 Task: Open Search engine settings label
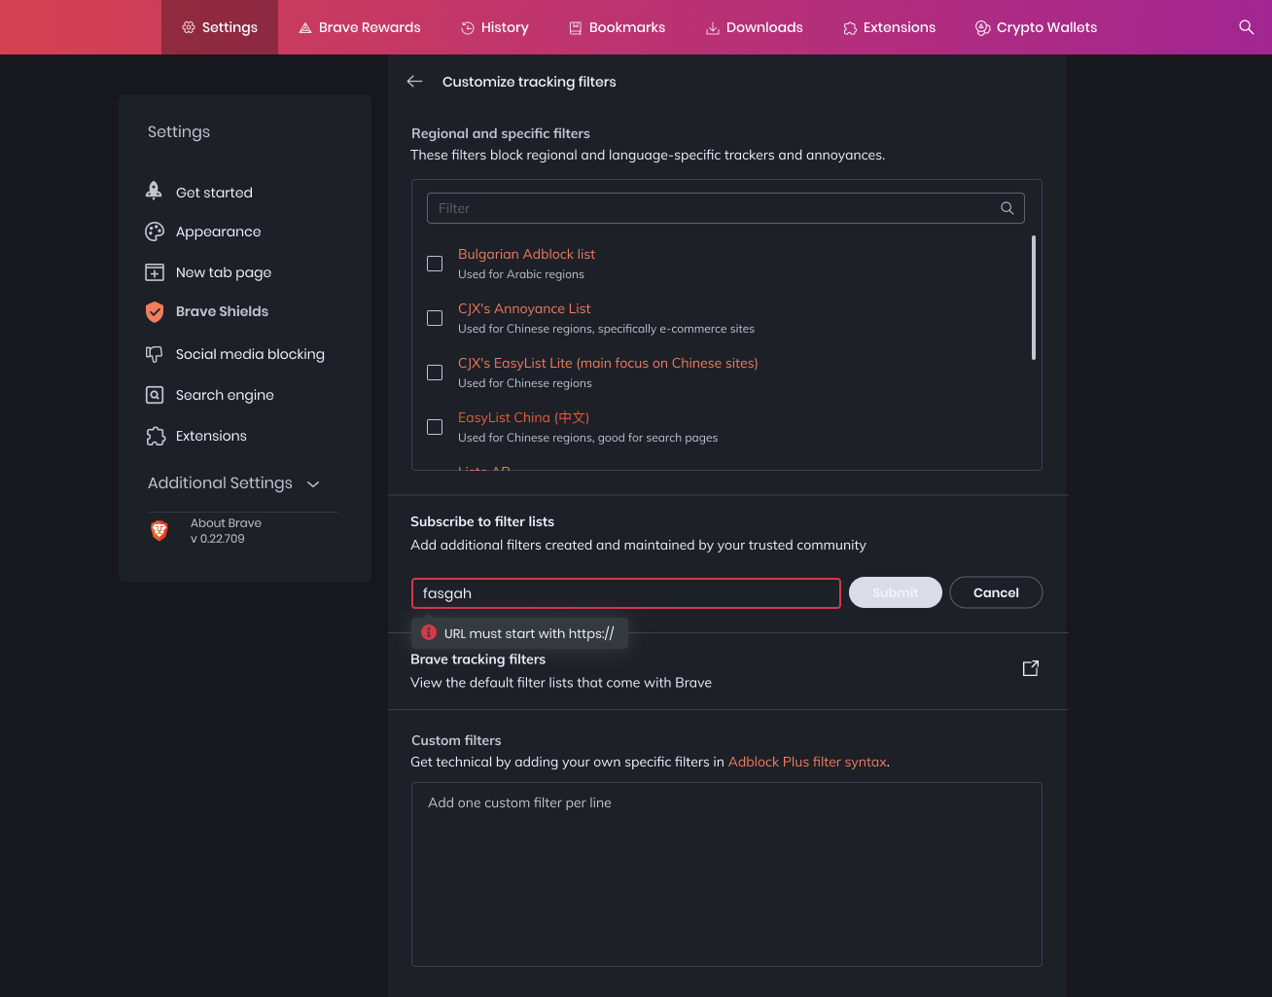[225, 395]
